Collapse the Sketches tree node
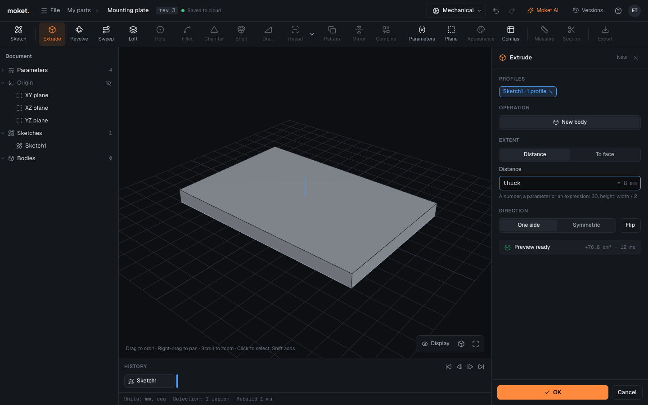The height and width of the screenshot is (405, 648). pyautogui.click(x=3, y=133)
